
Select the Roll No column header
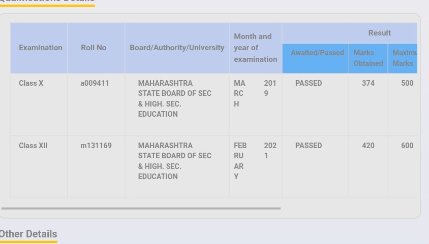point(94,48)
